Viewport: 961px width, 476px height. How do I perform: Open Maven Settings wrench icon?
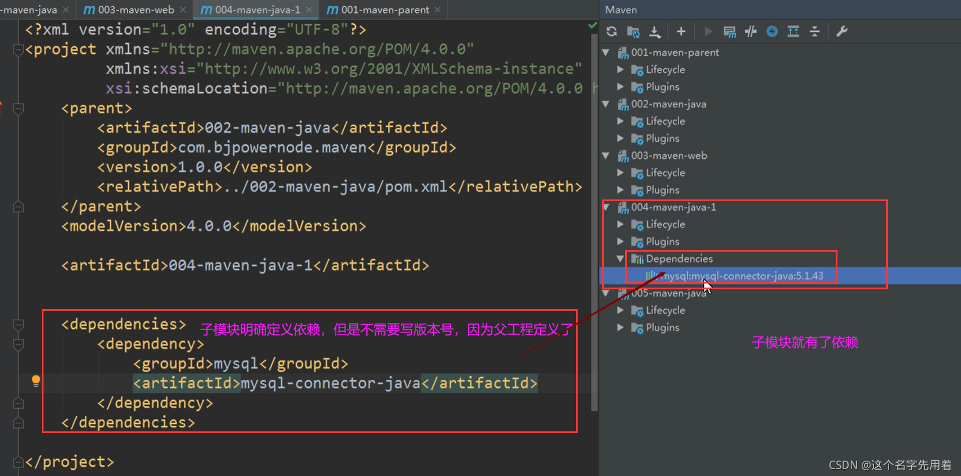(842, 31)
